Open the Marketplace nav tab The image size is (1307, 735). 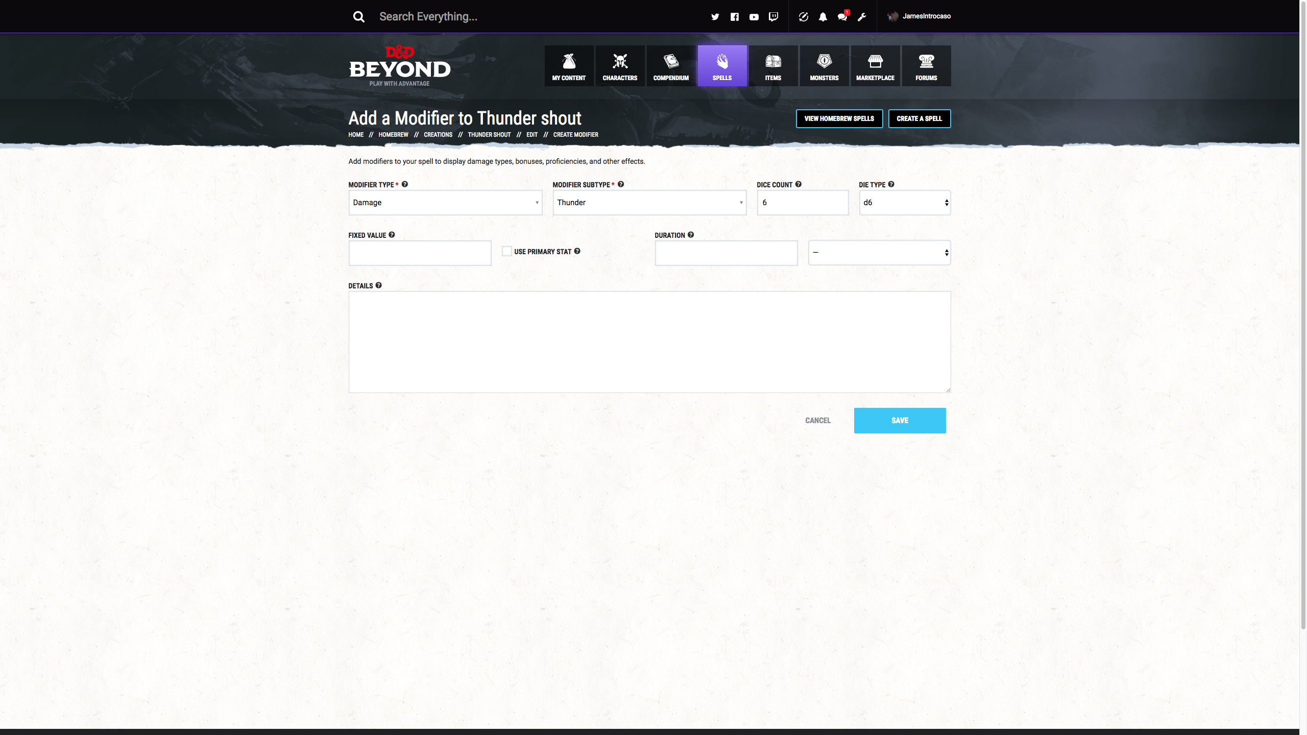tap(875, 66)
